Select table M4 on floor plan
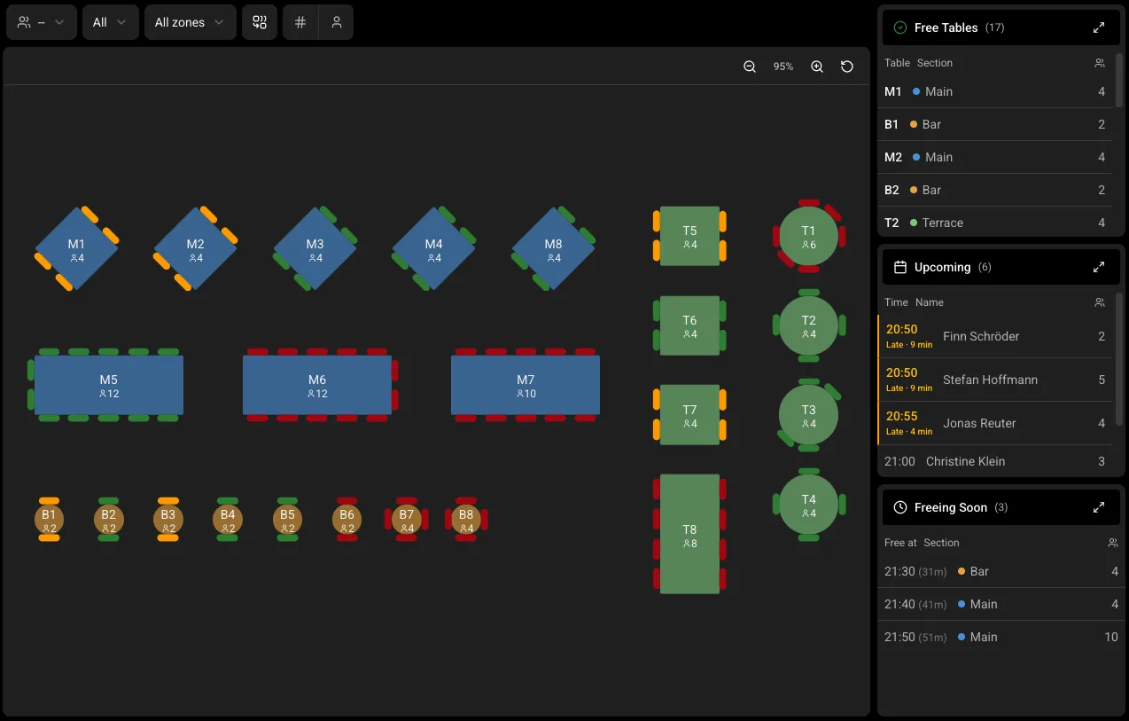 pos(434,249)
